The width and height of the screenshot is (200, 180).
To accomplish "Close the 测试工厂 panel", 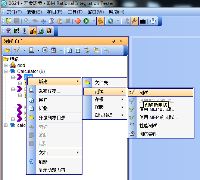I will click(x=121, y=41).
